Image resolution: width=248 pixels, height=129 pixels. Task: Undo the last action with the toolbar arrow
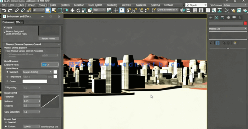(4, 10)
